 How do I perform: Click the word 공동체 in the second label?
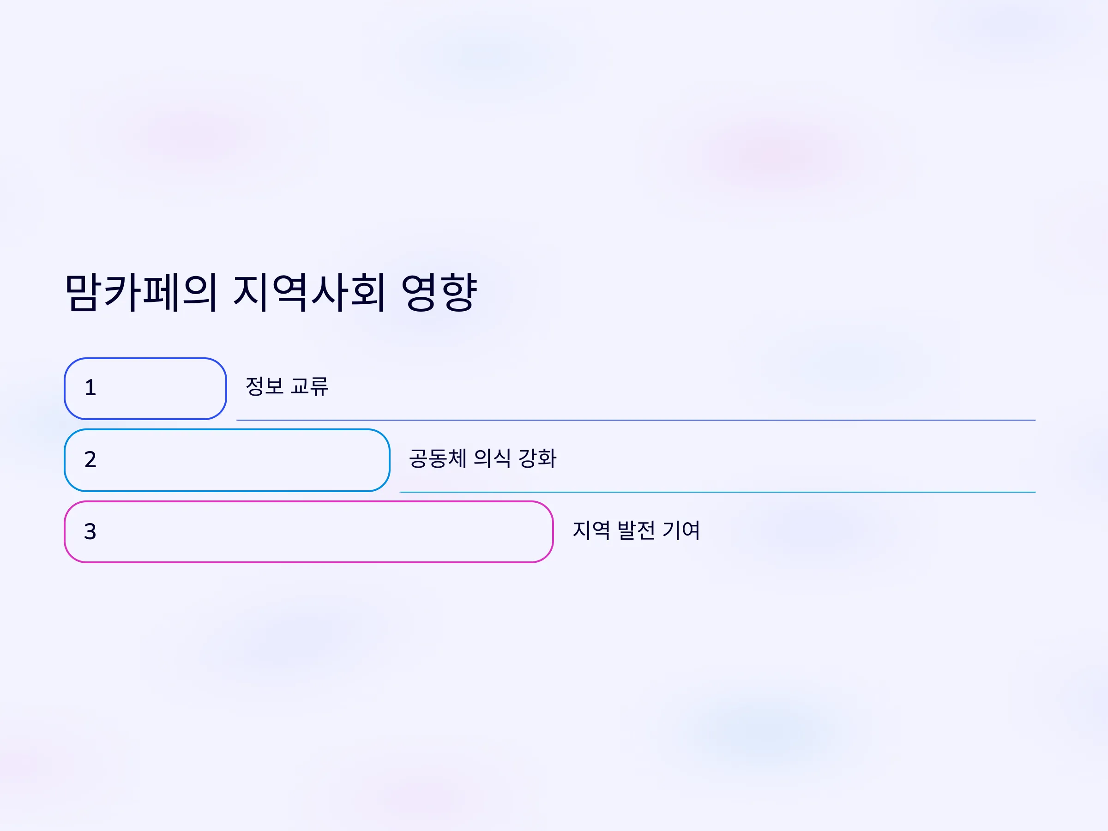(438, 458)
